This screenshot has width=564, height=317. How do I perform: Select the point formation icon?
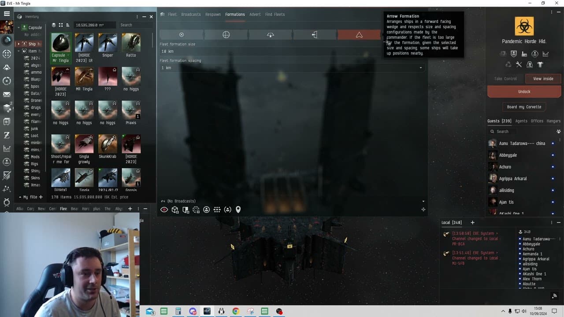(x=182, y=35)
